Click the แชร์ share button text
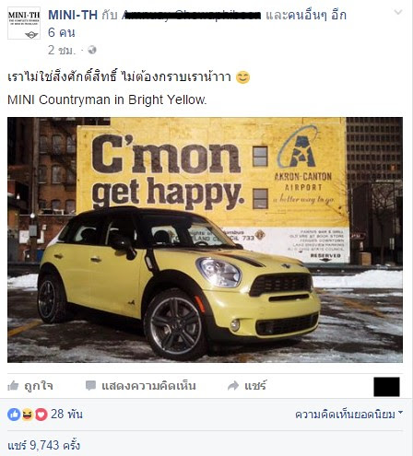Screen dimensions: 413x456 [x=255, y=385]
